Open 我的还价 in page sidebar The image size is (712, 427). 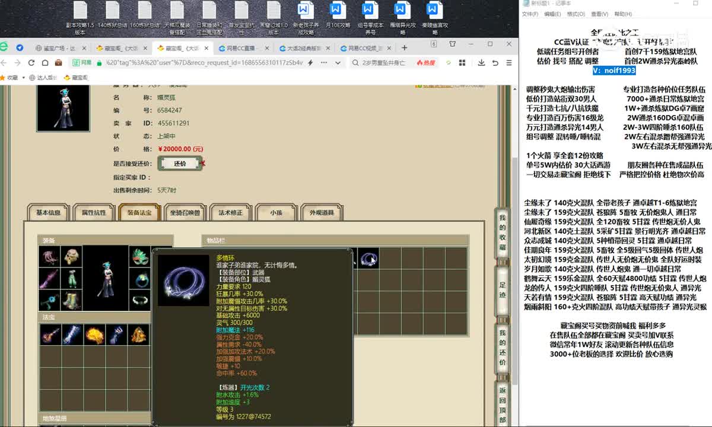[x=503, y=348]
